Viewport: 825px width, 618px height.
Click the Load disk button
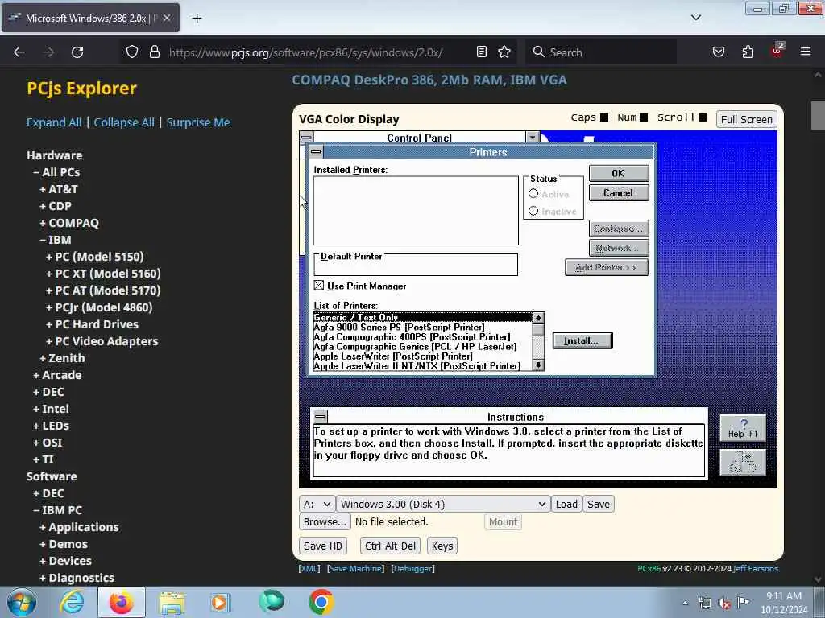566,505
